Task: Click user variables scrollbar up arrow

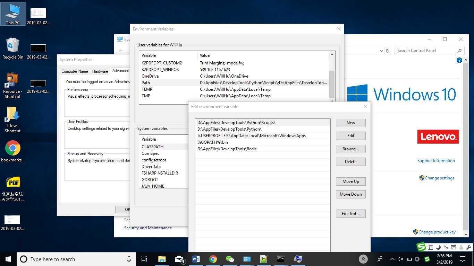Action: (332, 55)
